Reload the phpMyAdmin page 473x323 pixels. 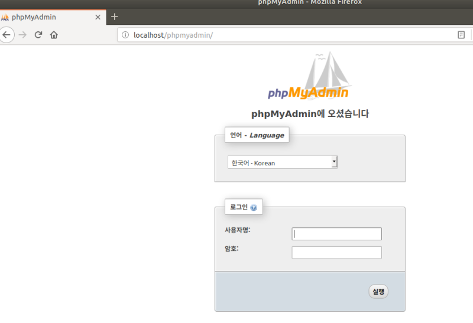click(38, 35)
